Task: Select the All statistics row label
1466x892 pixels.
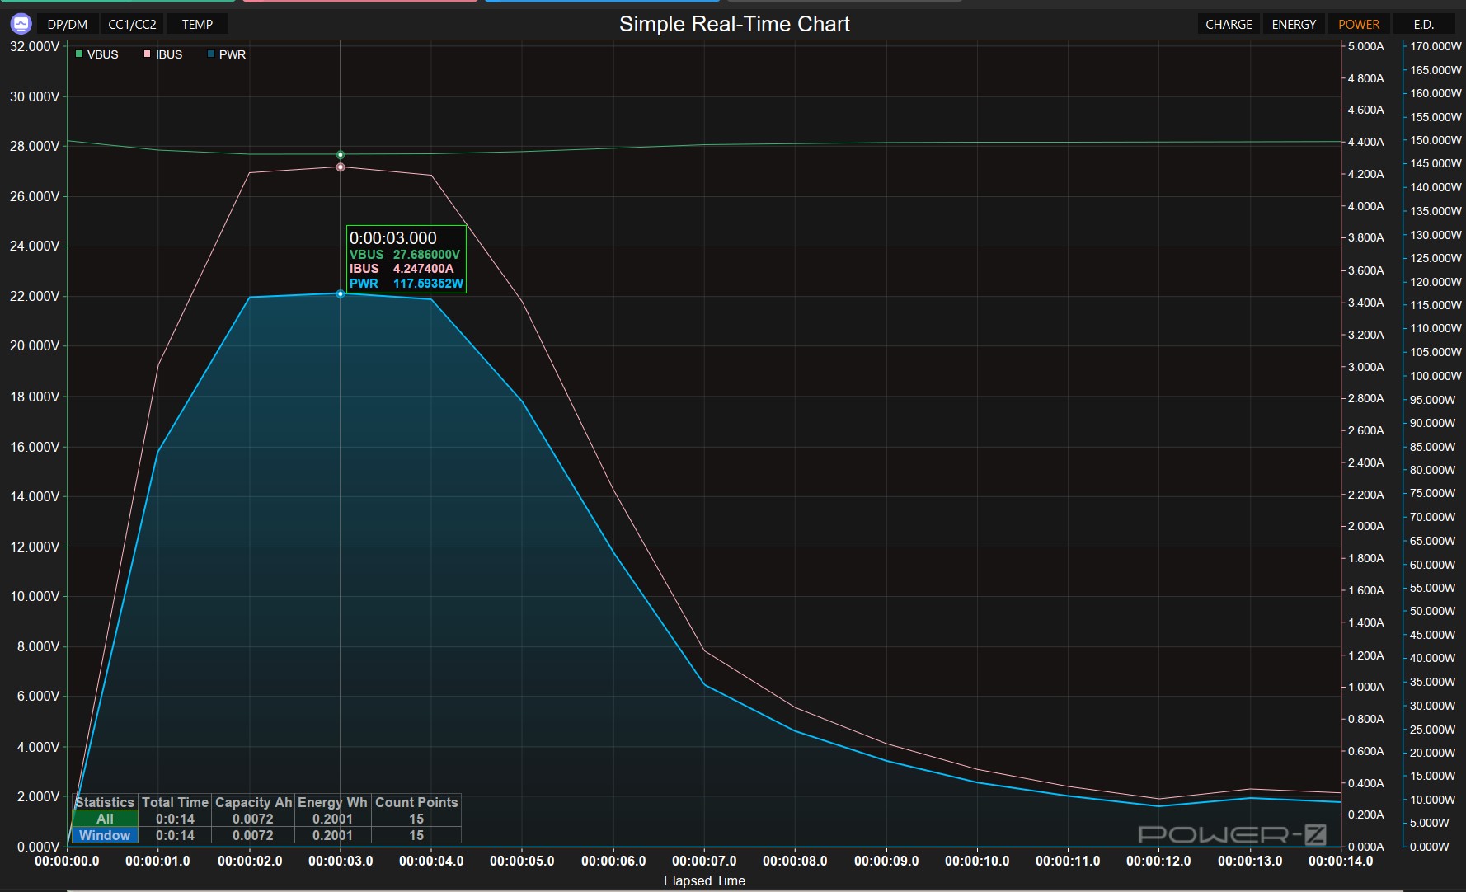Action: [105, 819]
